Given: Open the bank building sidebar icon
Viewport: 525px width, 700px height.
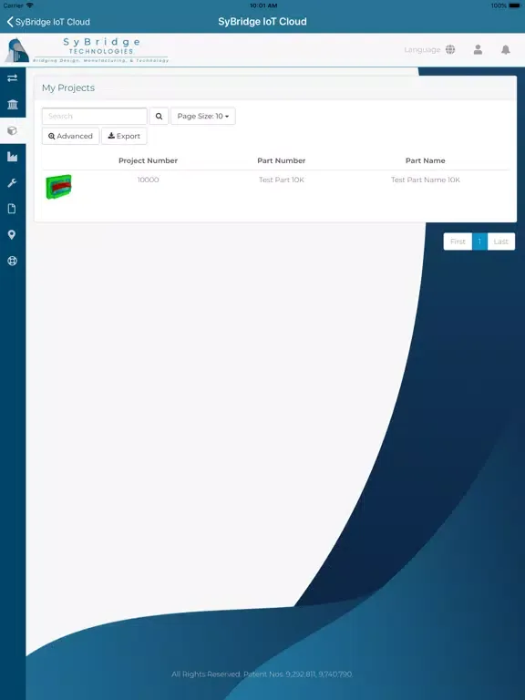Looking at the screenshot, I should tap(13, 105).
